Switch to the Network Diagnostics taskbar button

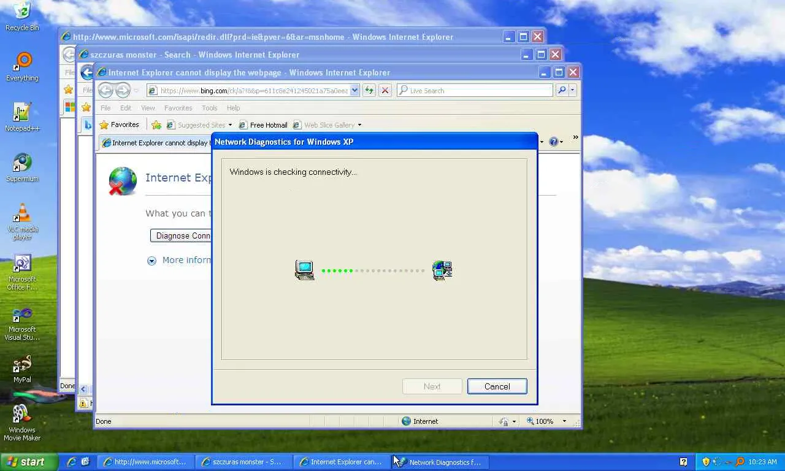441,462
